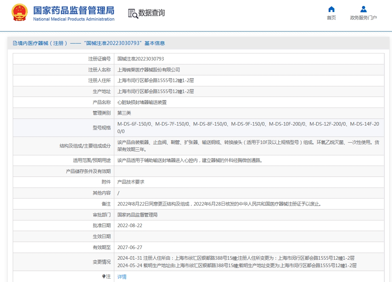Select the slash value in the 其他内容 row
This screenshot has width=392, height=282.
(119, 193)
